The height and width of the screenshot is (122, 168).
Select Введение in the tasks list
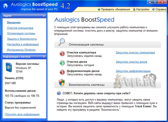coord(14,22)
